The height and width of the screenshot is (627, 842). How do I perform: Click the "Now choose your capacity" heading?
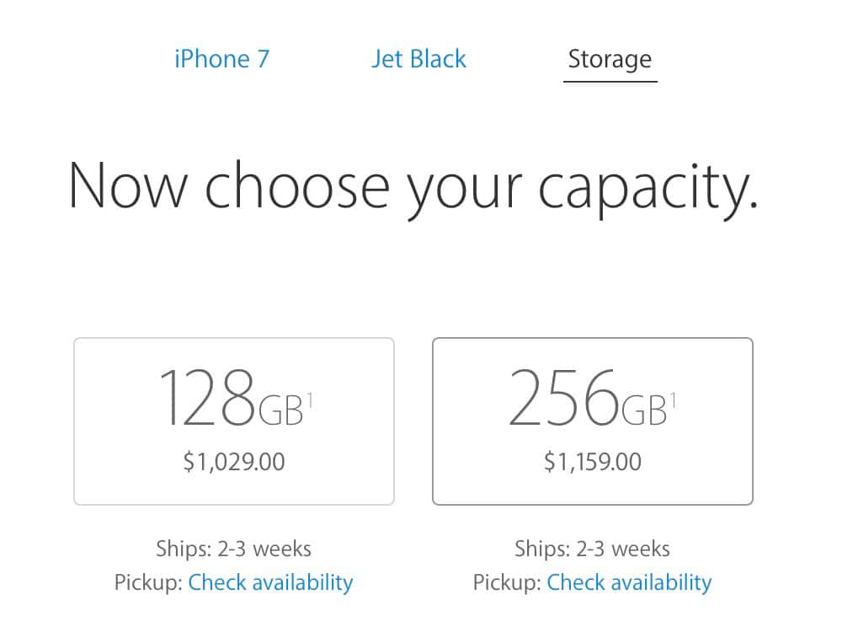tap(413, 185)
